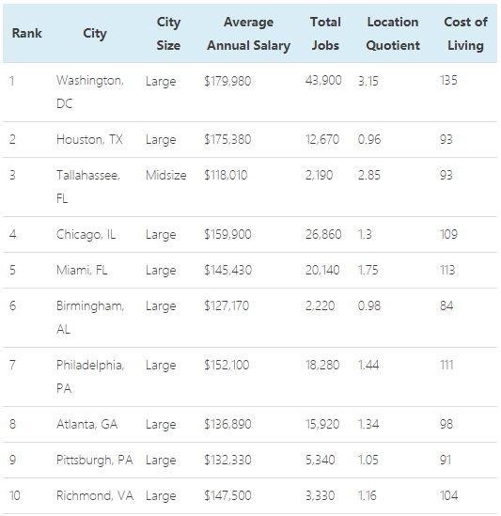501x516 pixels.
Task: Select the Richmond, VA city cell
Action: click(95, 495)
